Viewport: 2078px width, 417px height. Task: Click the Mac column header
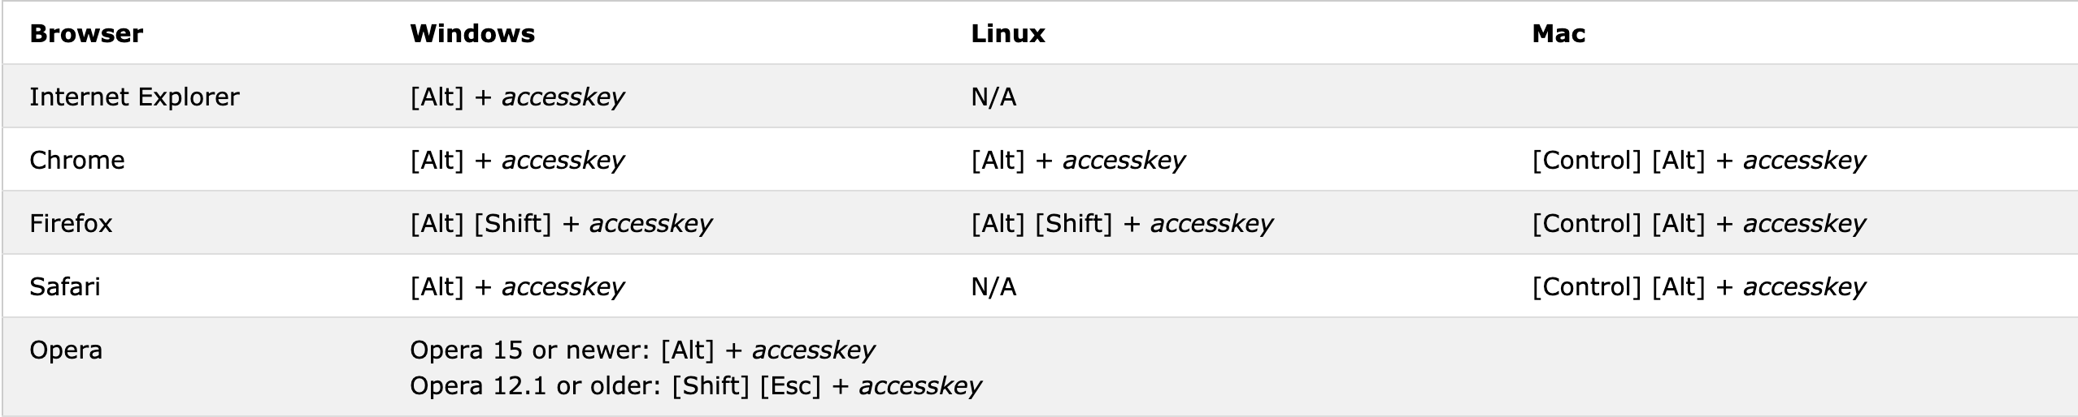1558,33
